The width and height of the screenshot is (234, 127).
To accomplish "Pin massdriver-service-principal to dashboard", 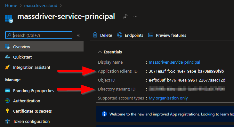I will 125,16.
